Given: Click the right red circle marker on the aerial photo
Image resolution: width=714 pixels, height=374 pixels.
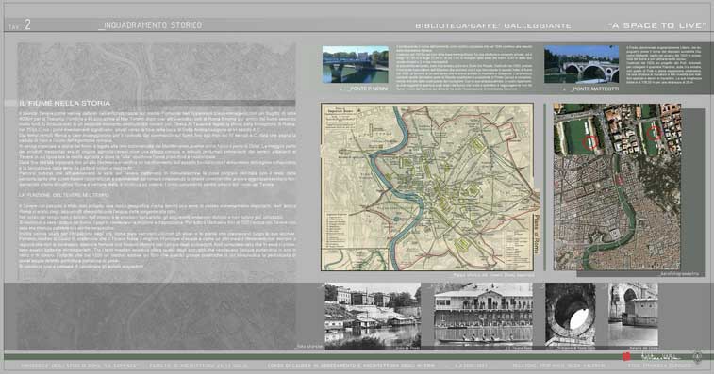Looking at the screenshot, I should coord(654,133).
